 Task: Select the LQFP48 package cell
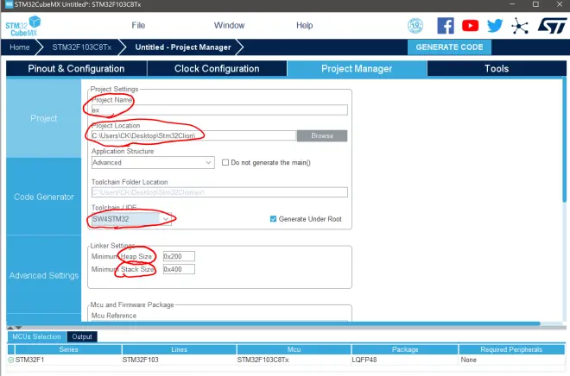tap(405, 360)
